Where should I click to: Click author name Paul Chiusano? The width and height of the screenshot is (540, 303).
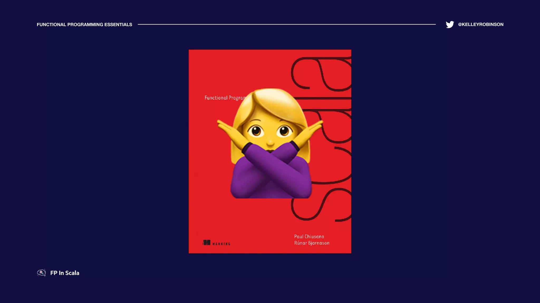pos(309,236)
